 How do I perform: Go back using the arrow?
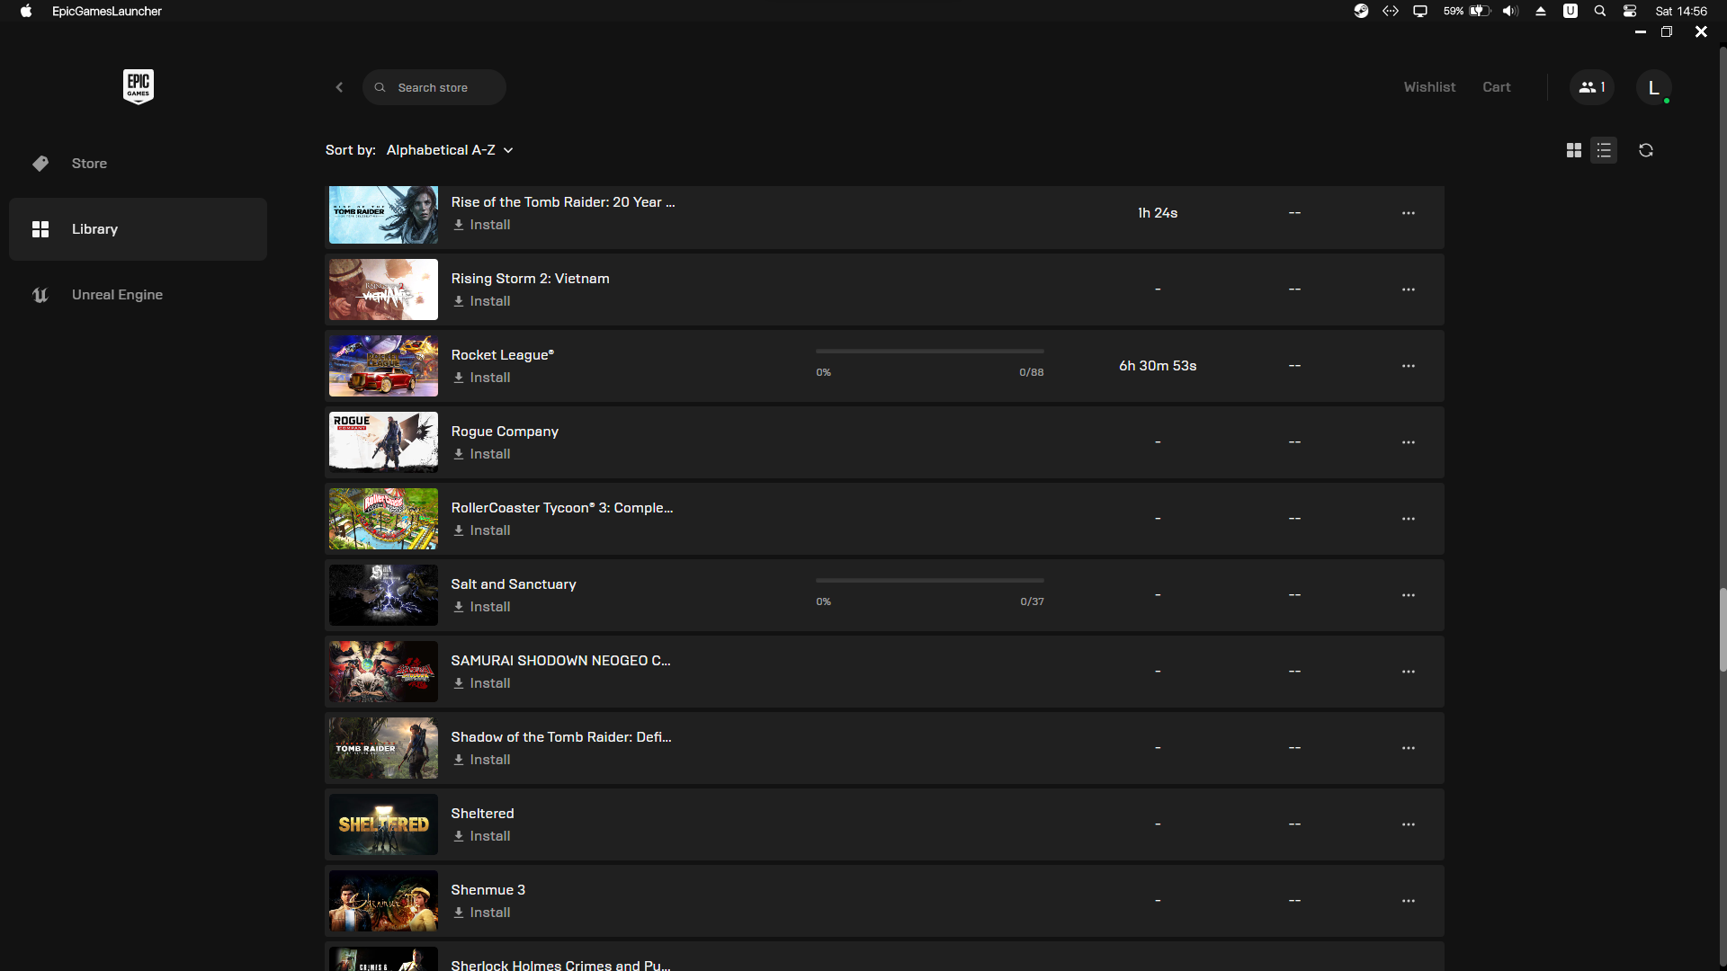(339, 87)
